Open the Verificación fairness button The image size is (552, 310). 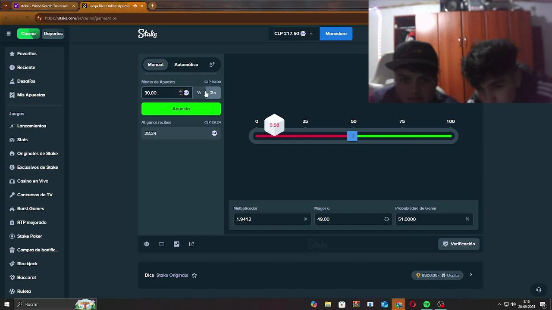[x=459, y=244]
